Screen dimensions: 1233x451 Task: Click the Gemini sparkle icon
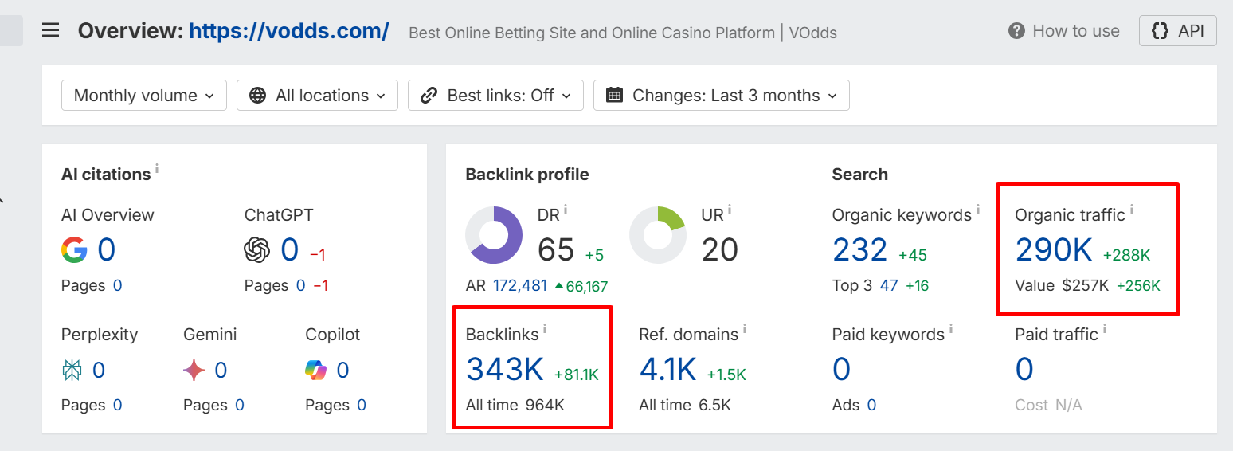(x=194, y=370)
